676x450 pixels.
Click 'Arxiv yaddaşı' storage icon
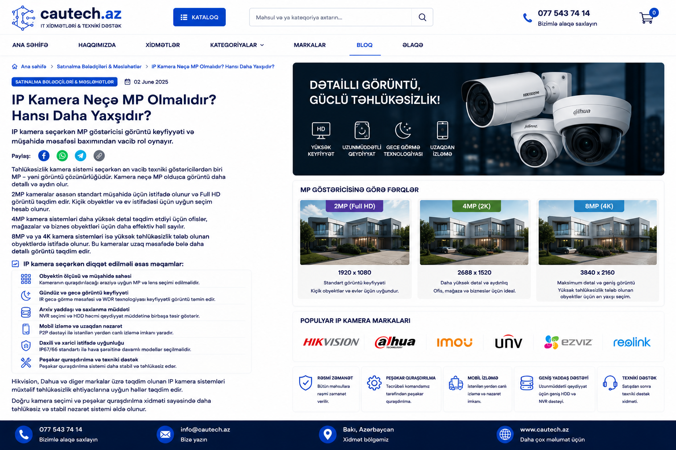26,312
